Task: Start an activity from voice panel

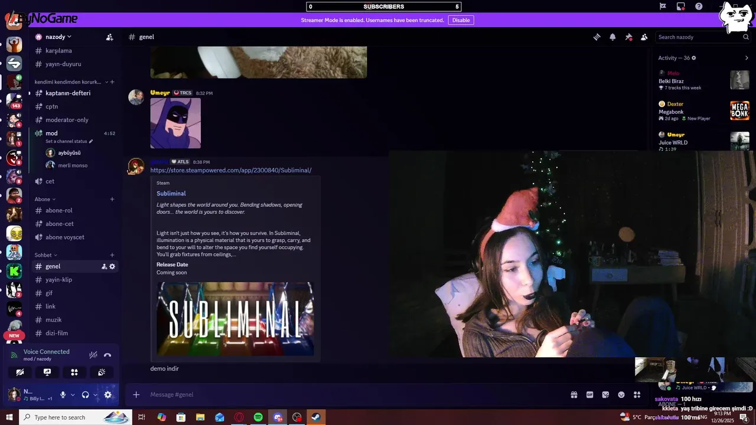Action: [74, 372]
